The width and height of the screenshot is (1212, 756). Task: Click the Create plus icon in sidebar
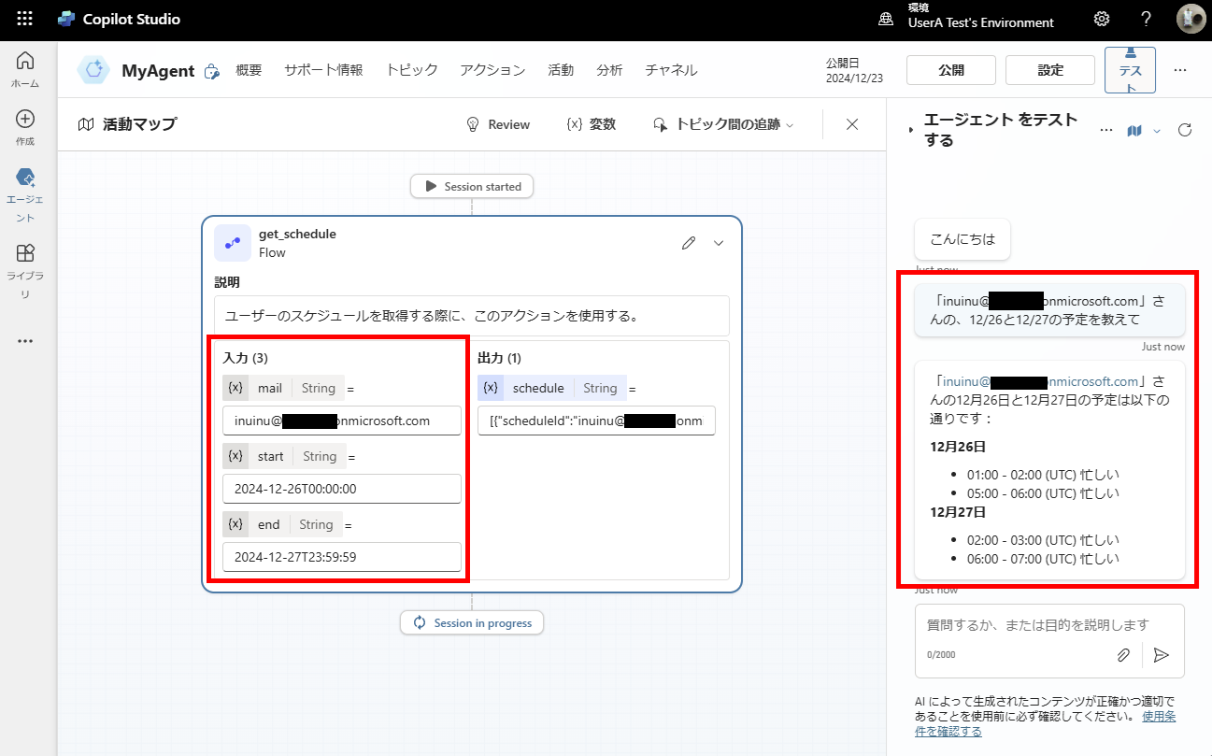coord(25,127)
